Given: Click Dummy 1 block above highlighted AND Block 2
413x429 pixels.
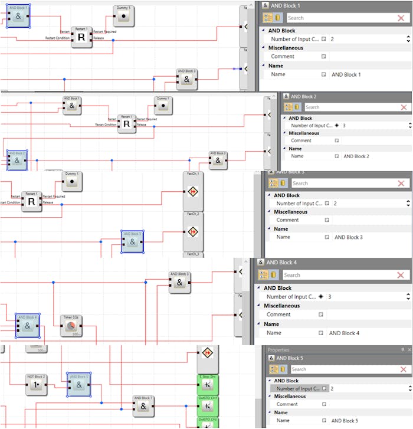Looking at the screenshot, I should 163,106.
